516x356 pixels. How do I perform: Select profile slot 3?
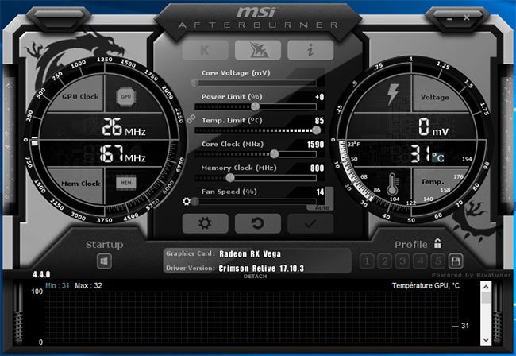pos(402,261)
